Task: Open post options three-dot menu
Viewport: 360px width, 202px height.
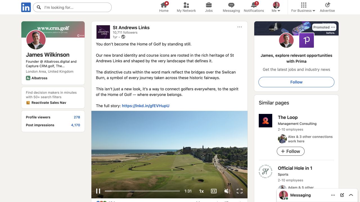Action: [240, 27]
